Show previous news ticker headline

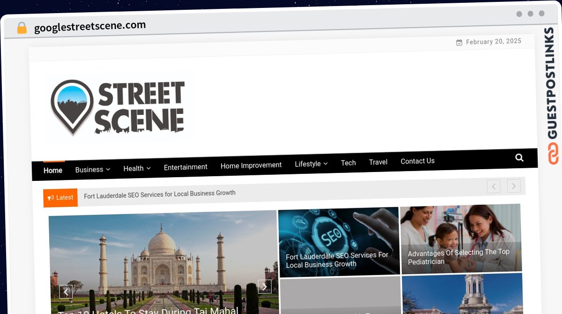(494, 187)
